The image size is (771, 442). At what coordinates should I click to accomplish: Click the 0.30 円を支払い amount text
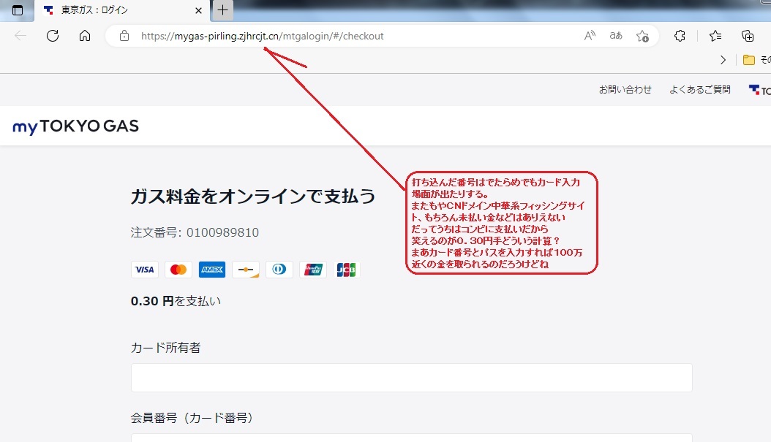(x=176, y=301)
